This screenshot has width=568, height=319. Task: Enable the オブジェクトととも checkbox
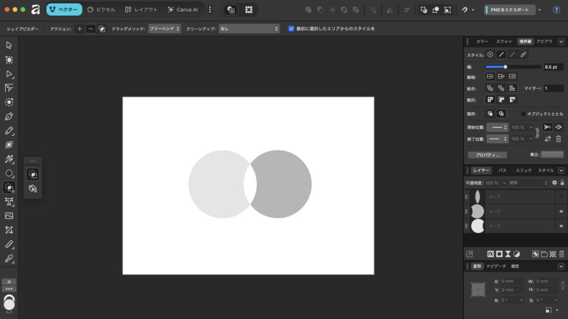point(523,114)
